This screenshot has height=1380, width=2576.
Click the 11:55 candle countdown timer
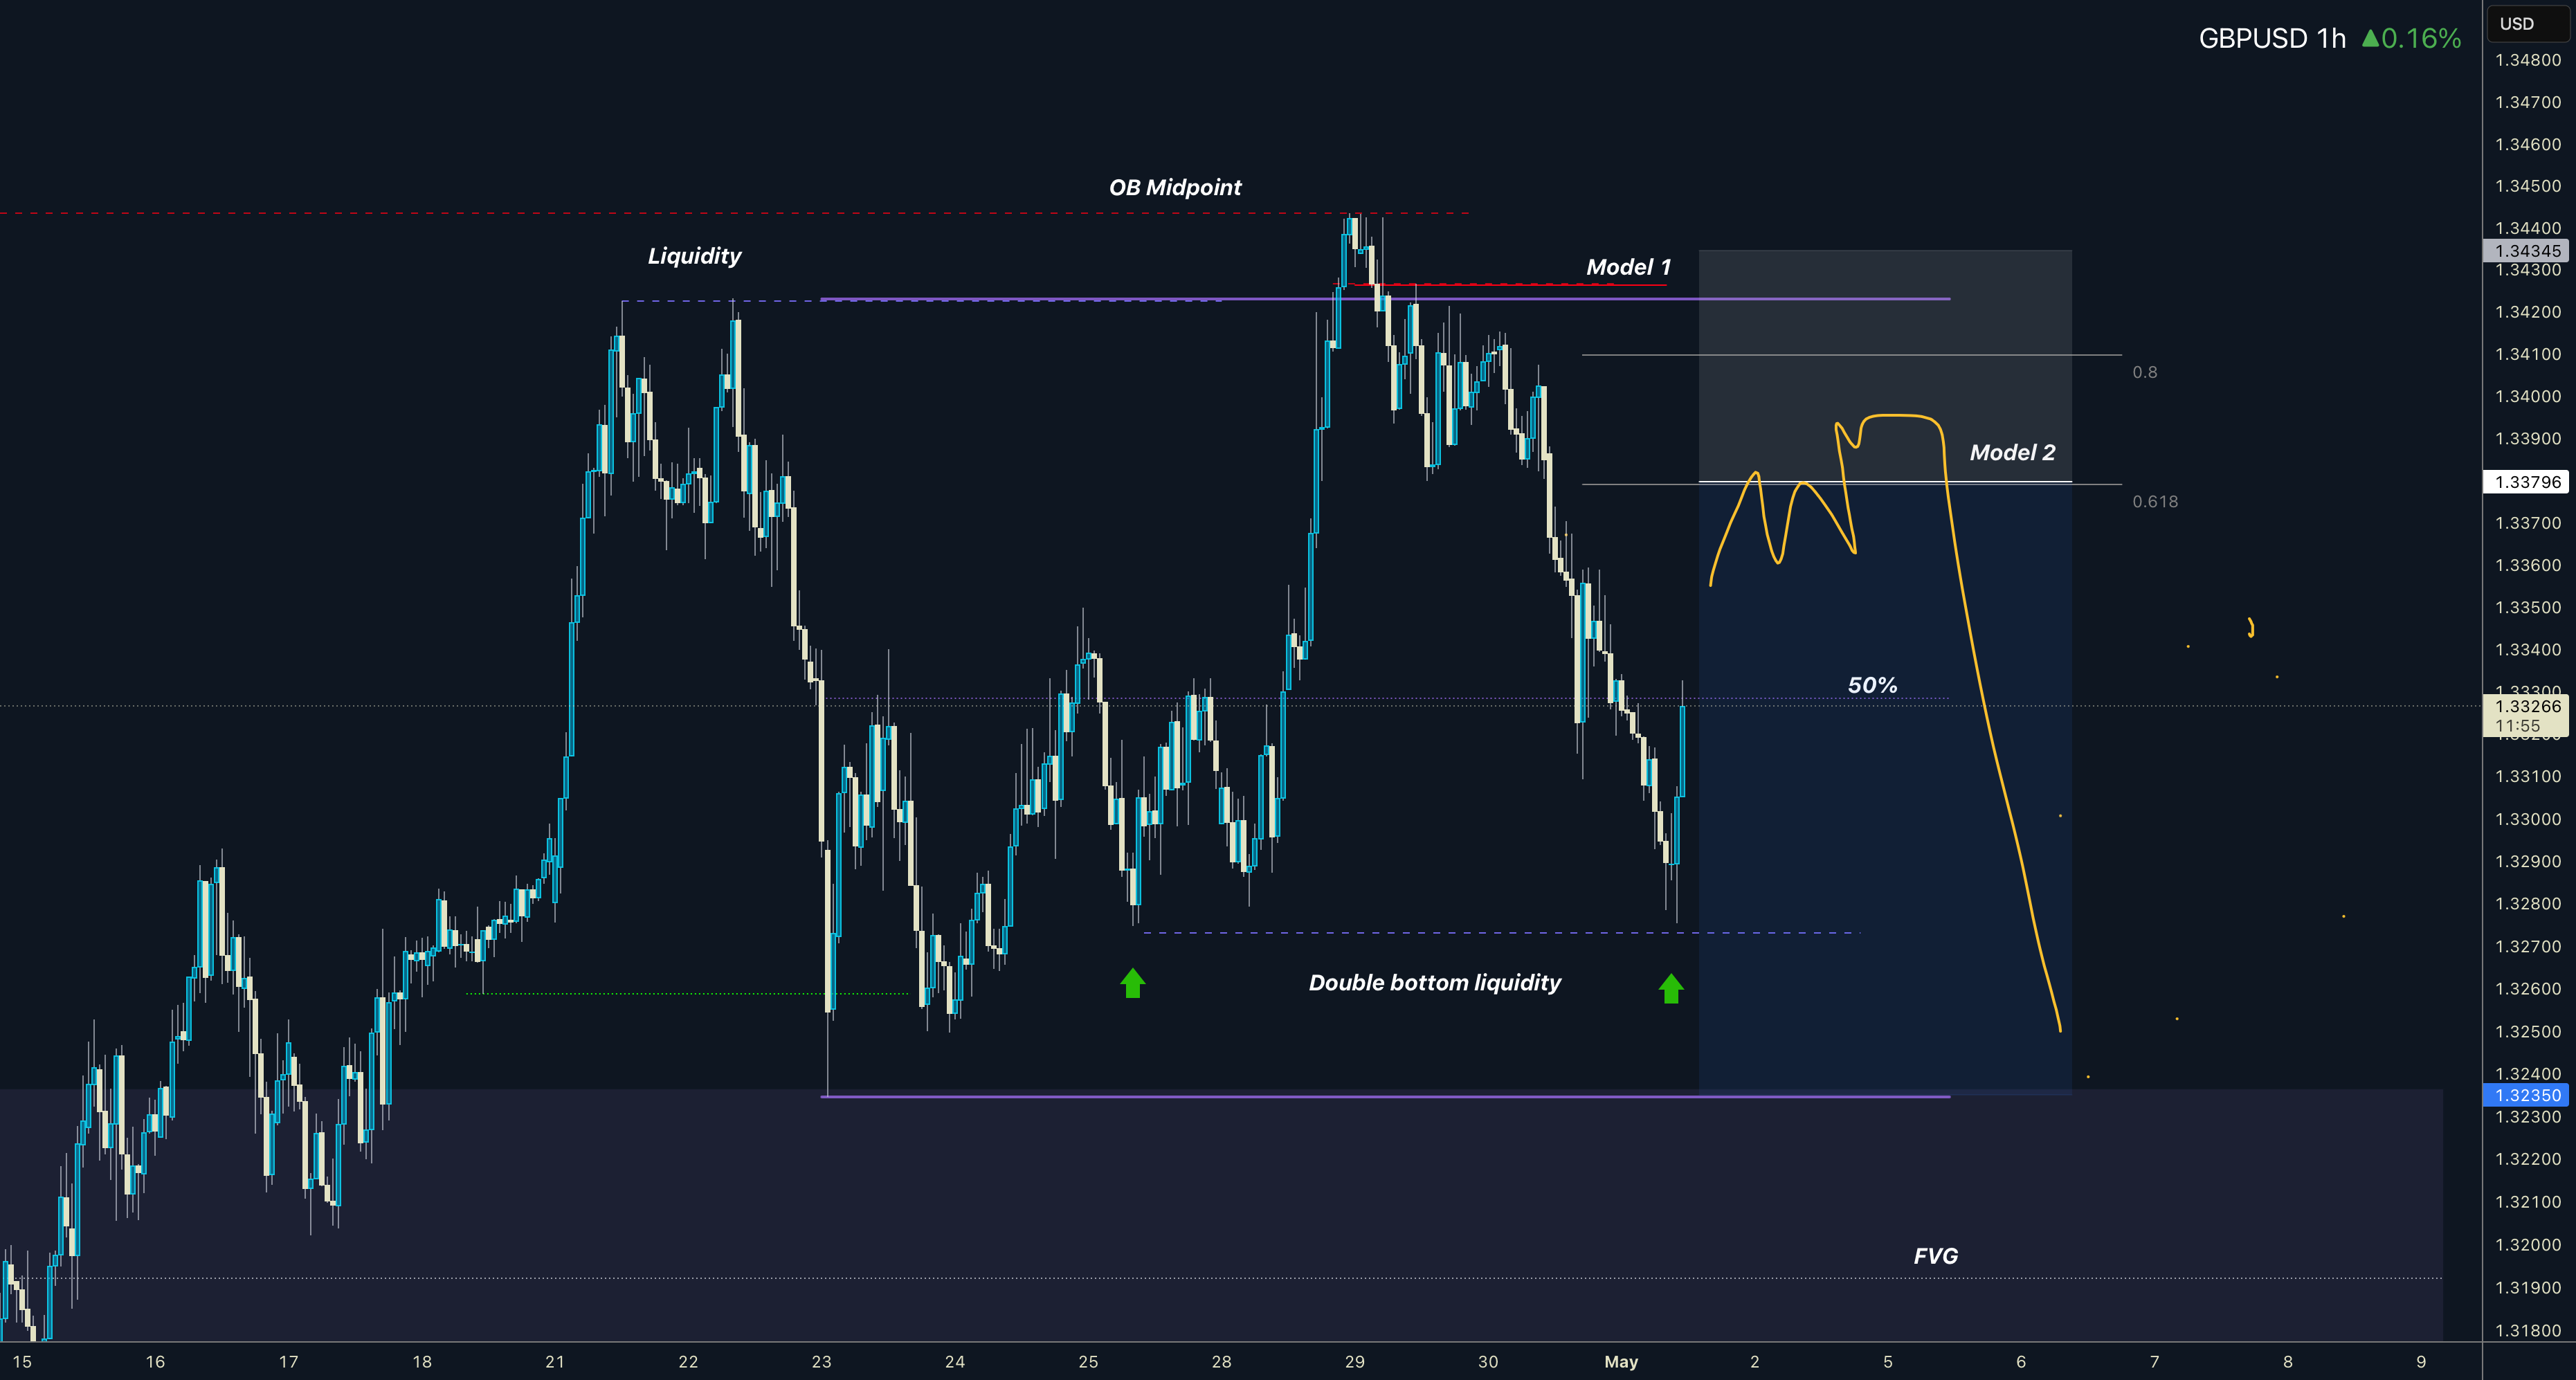point(2517,726)
